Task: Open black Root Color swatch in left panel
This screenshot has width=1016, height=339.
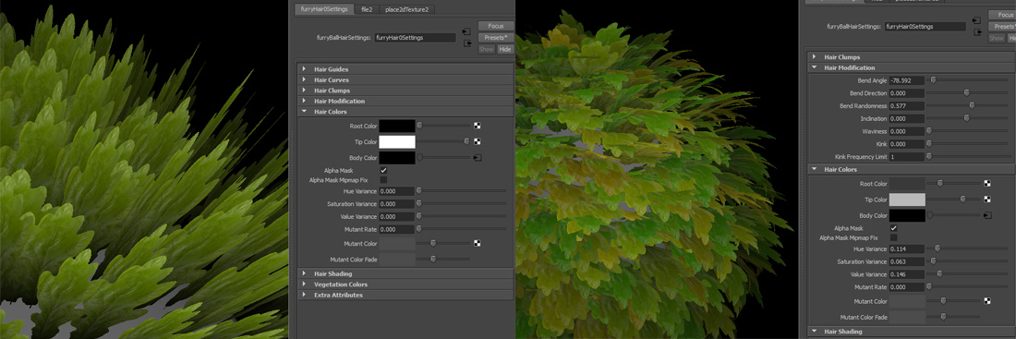Action: (396, 126)
